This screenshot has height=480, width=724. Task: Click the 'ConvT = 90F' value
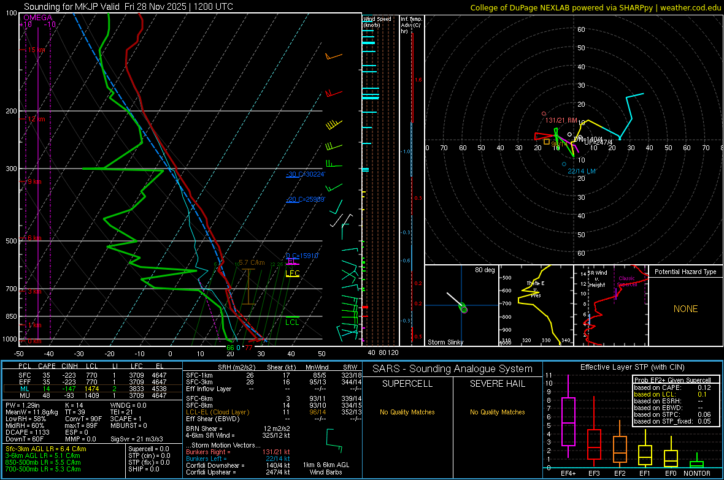(83, 419)
